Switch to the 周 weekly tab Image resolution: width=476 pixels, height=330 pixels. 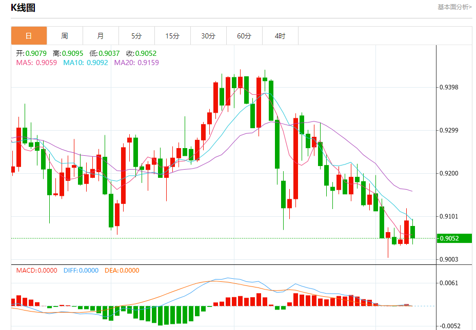point(65,36)
